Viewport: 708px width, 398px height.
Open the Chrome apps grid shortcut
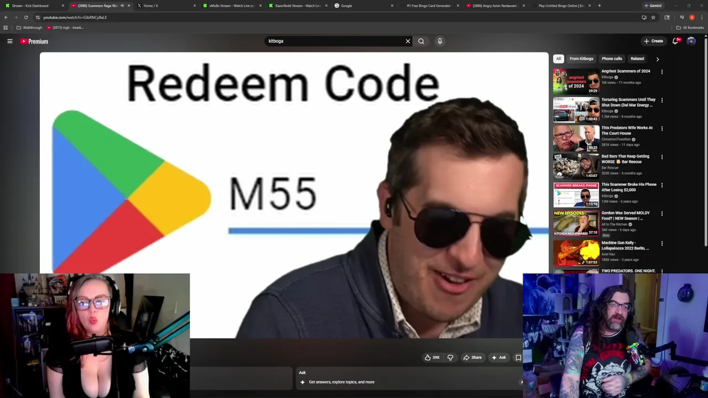click(x=6, y=28)
